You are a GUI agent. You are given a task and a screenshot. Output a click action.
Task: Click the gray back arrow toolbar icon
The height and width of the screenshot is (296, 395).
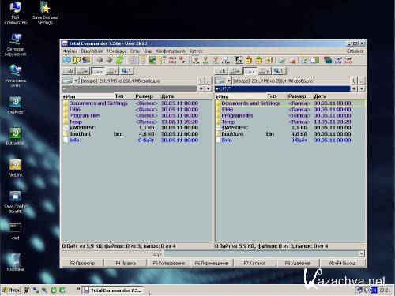(x=100, y=60)
